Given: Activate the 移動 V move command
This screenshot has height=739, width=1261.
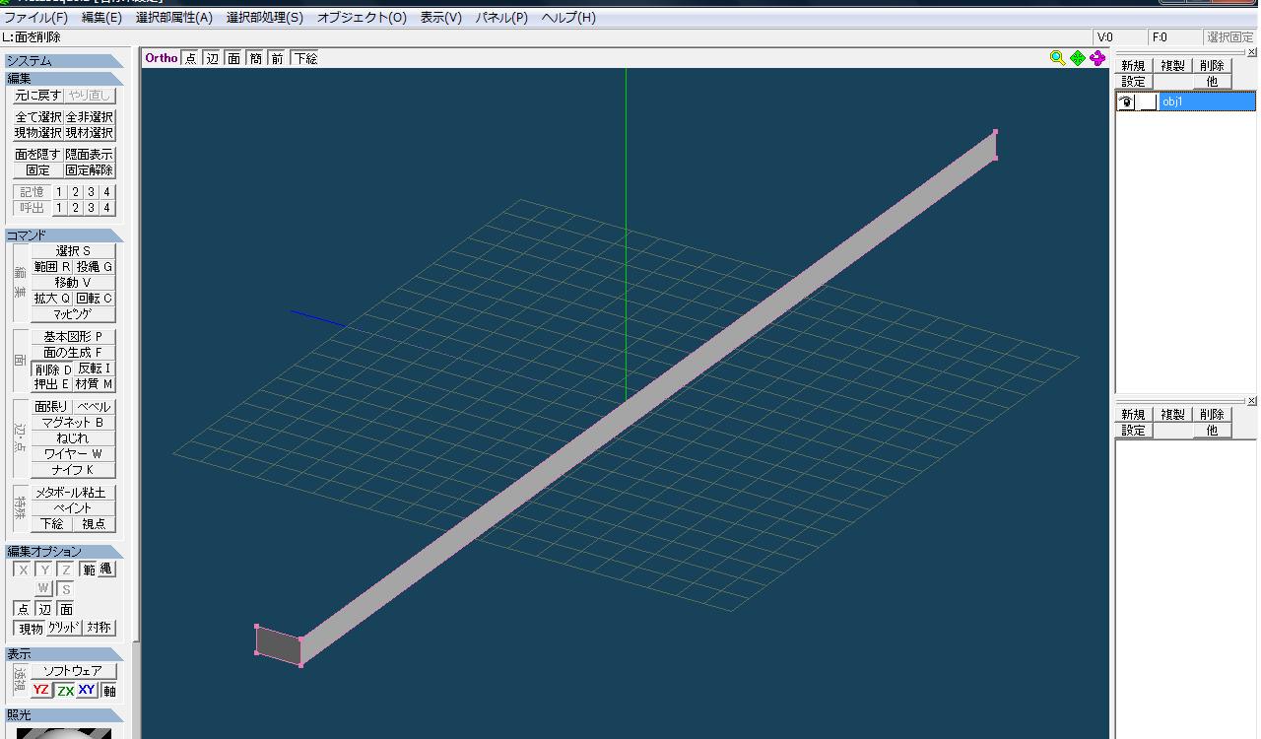Looking at the screenshot, I should point(73,283).
